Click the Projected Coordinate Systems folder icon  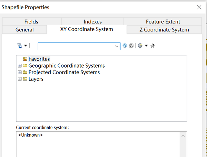[25, 72]
